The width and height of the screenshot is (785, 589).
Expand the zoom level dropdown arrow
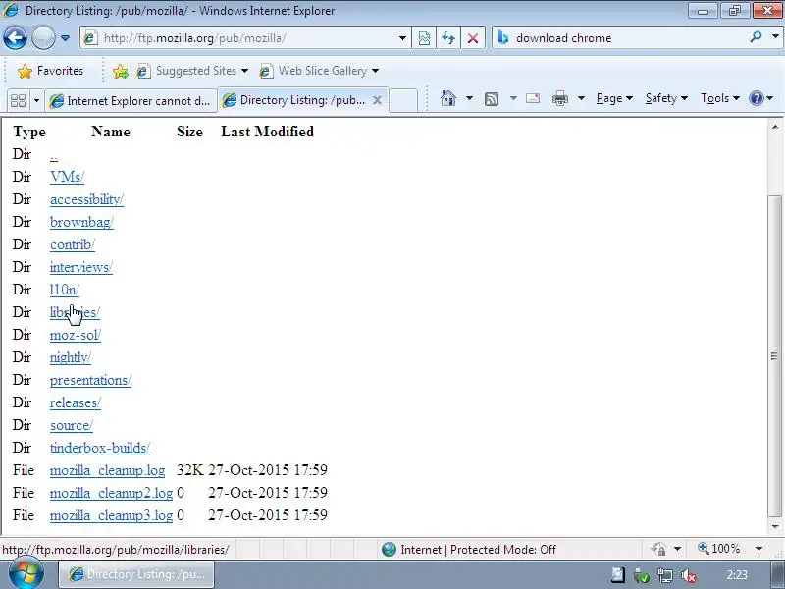click(759, 550)
